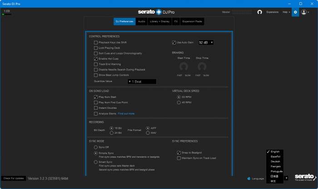
Task: Click the Check For Updates button
Action: coord(13,179)
